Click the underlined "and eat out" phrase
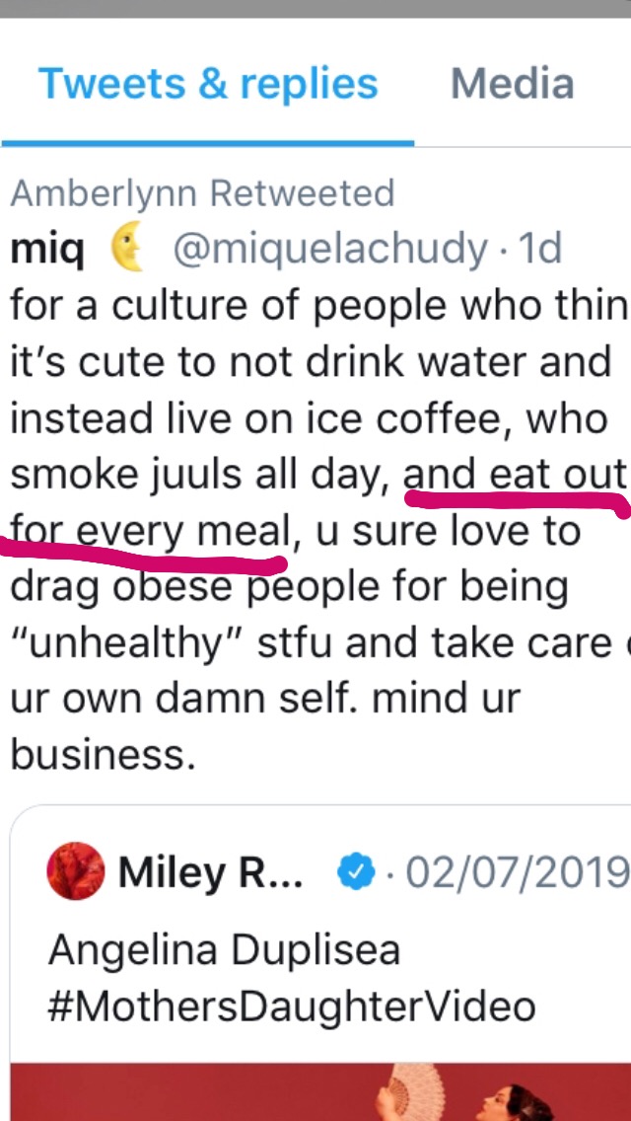The height and width of the screenshot is (1121, 631). pyautogui.click(x=516, y=477)
